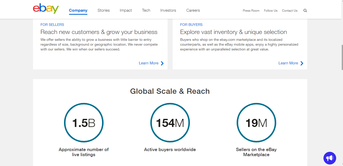Viewport: 343px width, 166px height.
Task: Open the Careers tab
Action: click(193, 10)
